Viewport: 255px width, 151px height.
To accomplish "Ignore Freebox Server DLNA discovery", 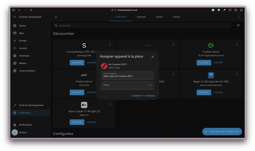I will pyautogui.click(x=218, y=63).
